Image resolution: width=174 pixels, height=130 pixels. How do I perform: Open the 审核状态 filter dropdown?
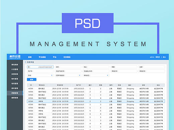click(96, 75)
